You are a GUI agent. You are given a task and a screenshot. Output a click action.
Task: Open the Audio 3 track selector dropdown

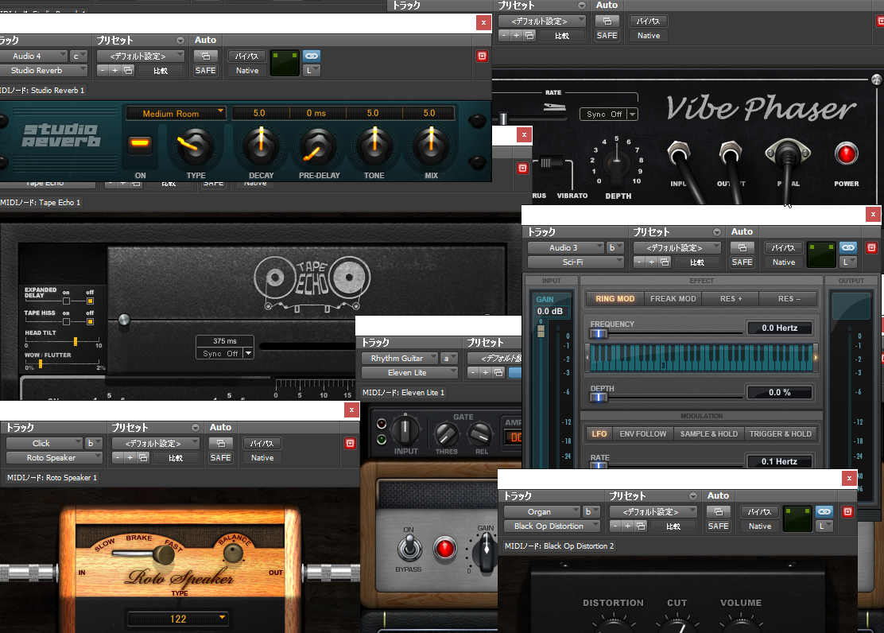[566, 247]
